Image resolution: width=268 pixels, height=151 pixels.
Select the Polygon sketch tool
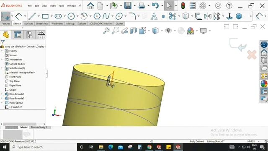pos(97,16)
